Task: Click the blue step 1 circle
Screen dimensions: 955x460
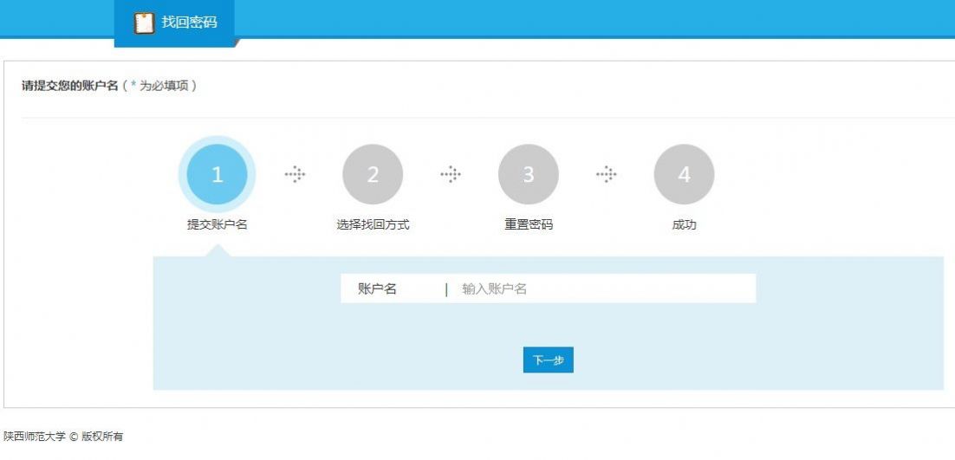Action: point(217,175)
